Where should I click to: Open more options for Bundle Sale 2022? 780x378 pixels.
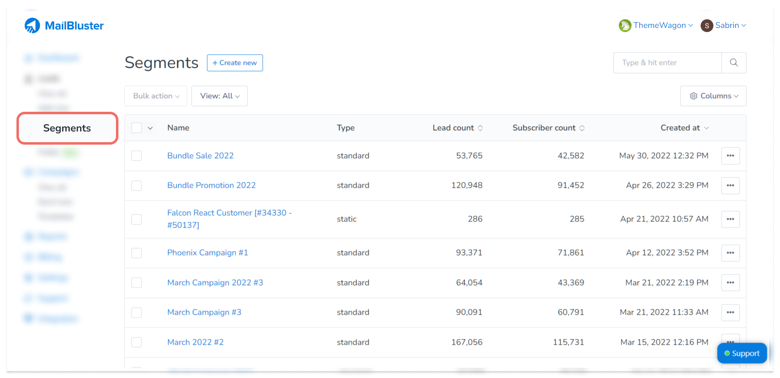click(730, 156)
